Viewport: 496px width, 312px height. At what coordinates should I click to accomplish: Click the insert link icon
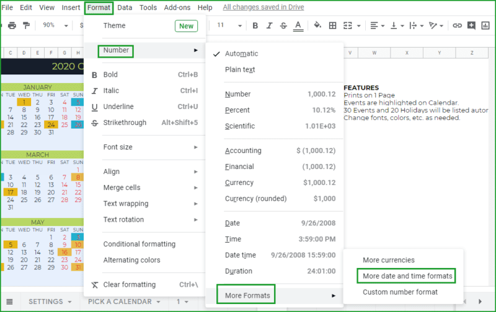coord(458,25)
